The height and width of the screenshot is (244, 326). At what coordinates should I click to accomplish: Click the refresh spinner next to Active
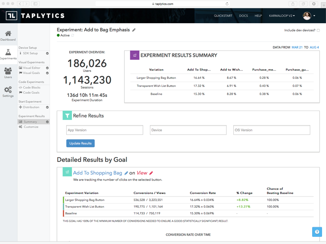tap(73, 35)
